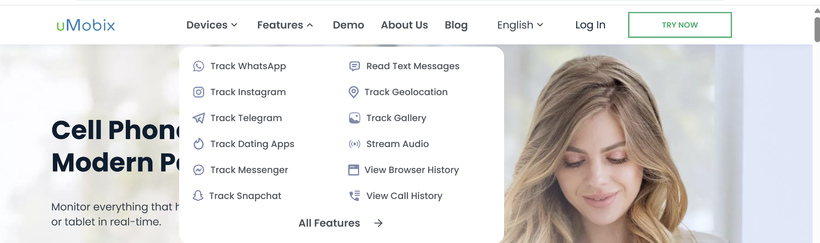Click the Instagram camera icon
The height and width of the screenshot is (243, 820).
(x=199, y=92)
